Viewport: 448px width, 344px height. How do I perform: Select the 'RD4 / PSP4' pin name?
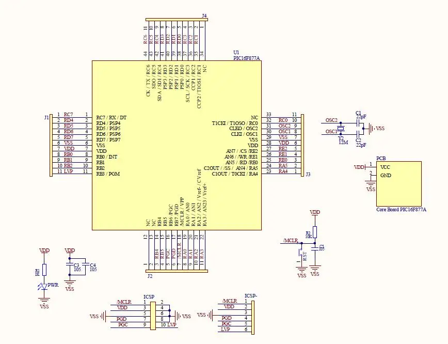(108, 123)
